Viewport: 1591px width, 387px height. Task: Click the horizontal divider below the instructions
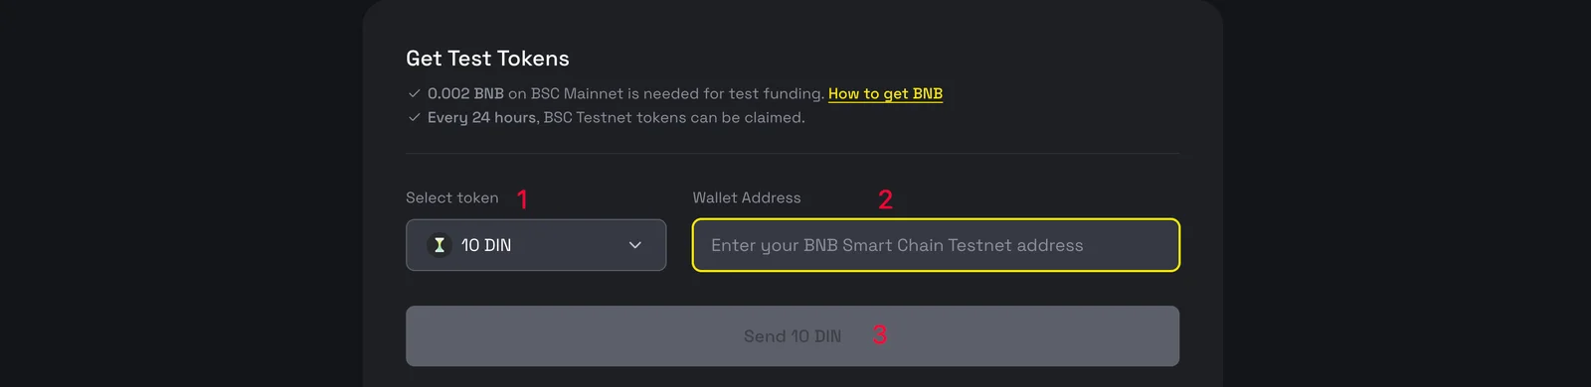pyautogui.click(x=793, y=154)
